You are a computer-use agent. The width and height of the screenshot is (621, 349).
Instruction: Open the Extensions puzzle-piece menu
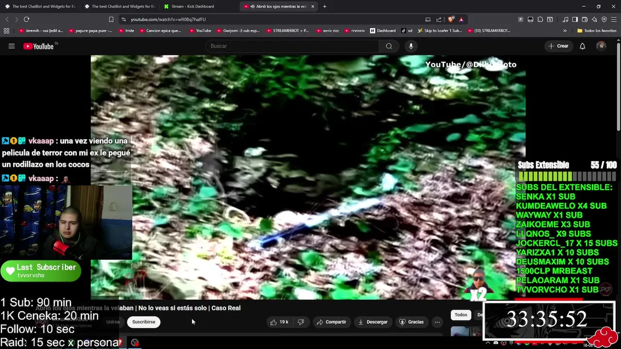(x=540, y=19)
